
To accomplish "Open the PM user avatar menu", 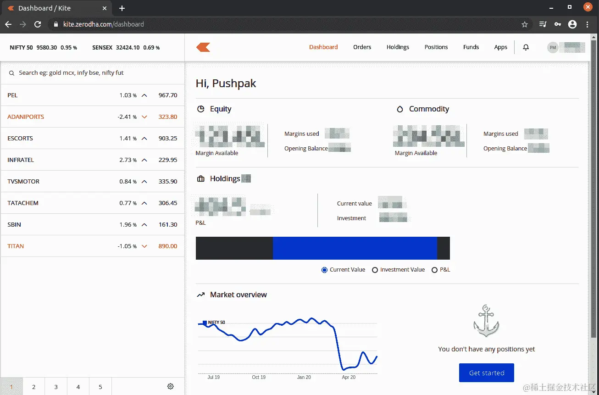I will [x=553, y=47].
